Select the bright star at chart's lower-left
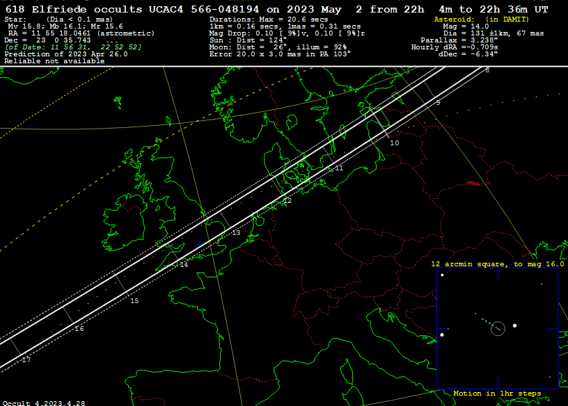Image resolution: width=568 pixels, height=406 pixels. tap(442, 334)
